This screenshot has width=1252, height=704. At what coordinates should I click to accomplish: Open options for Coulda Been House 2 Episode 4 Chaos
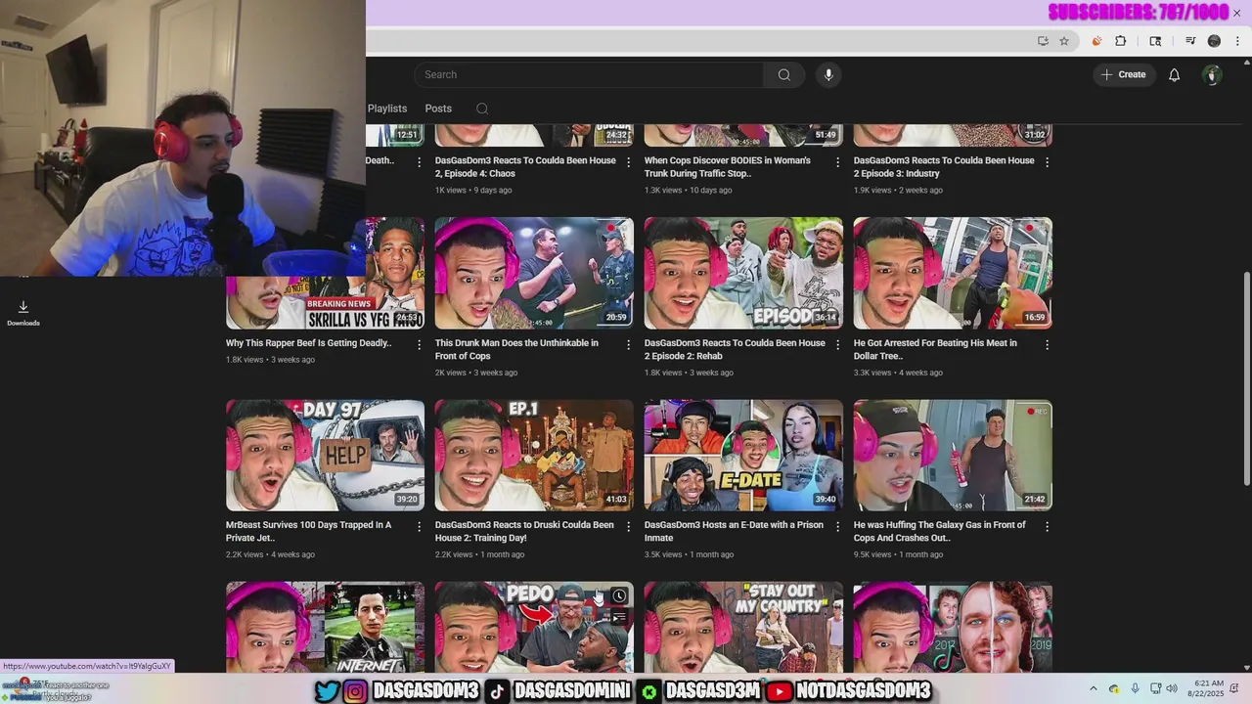pos(628,162)
